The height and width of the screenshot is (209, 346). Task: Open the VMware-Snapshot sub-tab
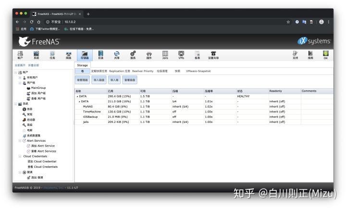click(x=198, y=71)
